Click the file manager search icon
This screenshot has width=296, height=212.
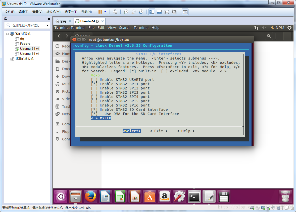point(269,36)
